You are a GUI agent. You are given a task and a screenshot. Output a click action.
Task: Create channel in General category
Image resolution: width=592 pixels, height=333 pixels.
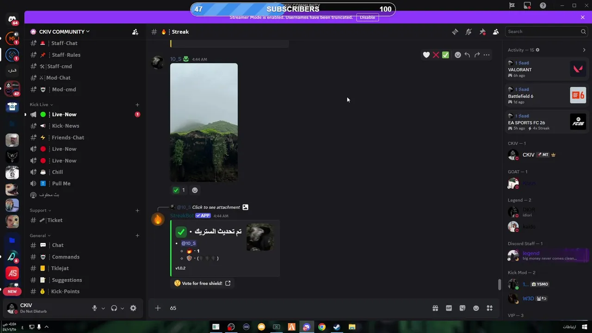[x=137, y=235]
